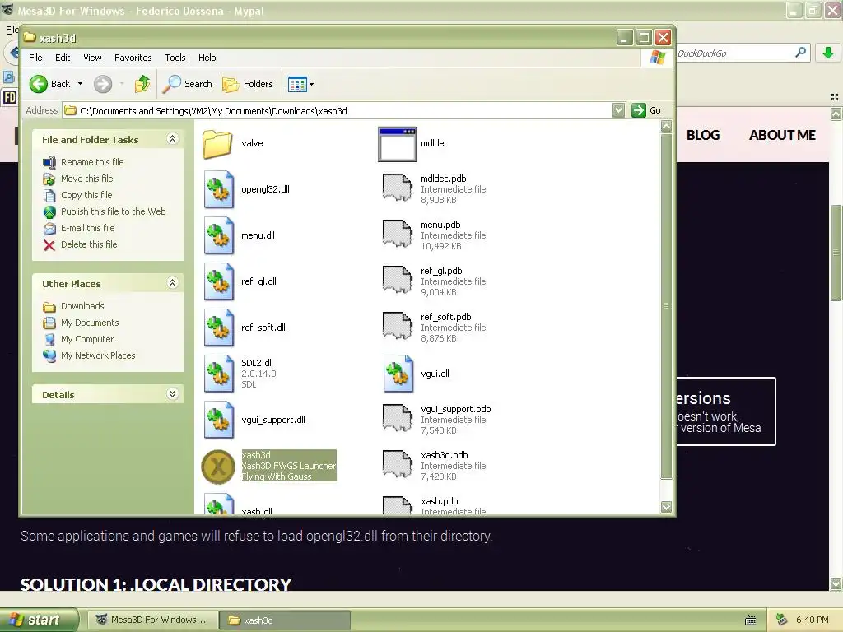Image resolution: width=843 pixels, height=632 pixels.
Task: Open the valve folder icon
Action: point(217,143)
